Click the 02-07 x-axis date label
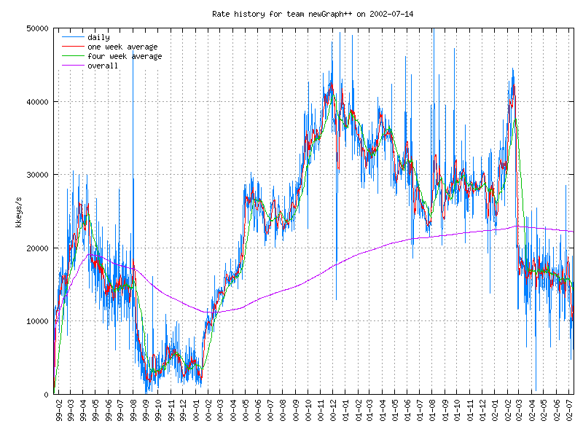The height and width of the screenshot is (437, 583). [569, 411]
